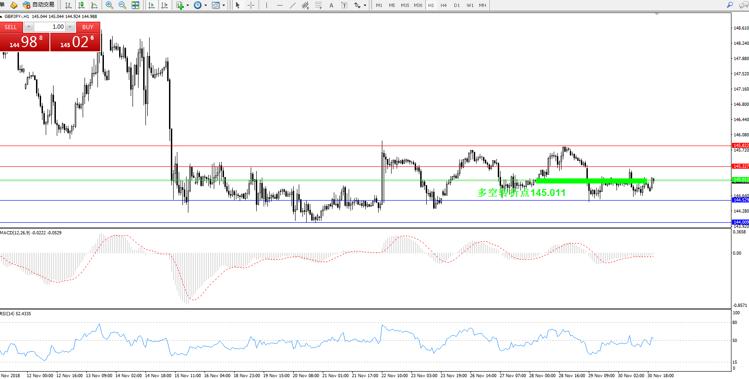This screenshot has width=749, height=379.
Task: Switch to the H4 timeframe
Action: pos(443,5)
